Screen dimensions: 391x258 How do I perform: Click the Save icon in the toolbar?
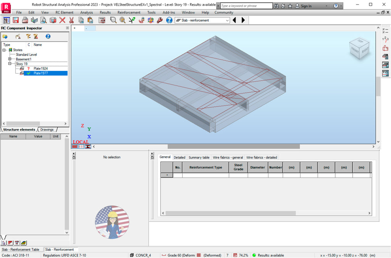pyautogui.click(x=15, y=20)
